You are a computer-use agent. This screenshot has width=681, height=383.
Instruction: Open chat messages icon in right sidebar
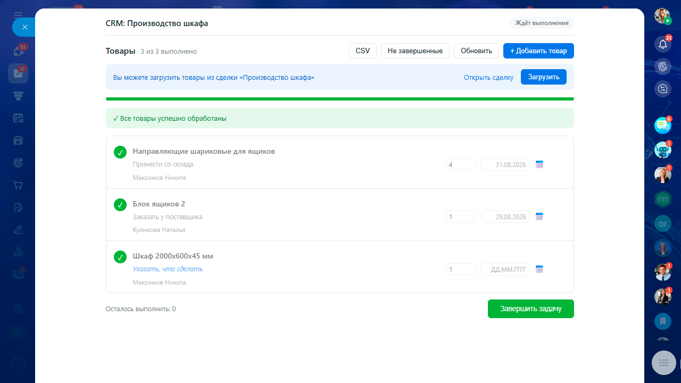coord(662,126)
